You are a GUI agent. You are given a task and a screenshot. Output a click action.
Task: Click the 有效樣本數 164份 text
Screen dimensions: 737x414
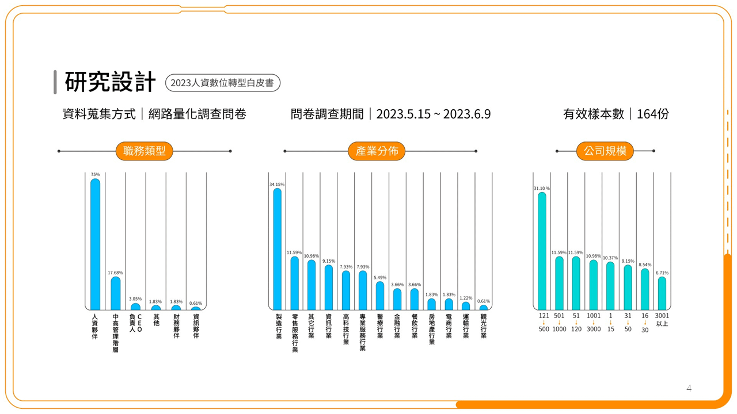(616, 114)
